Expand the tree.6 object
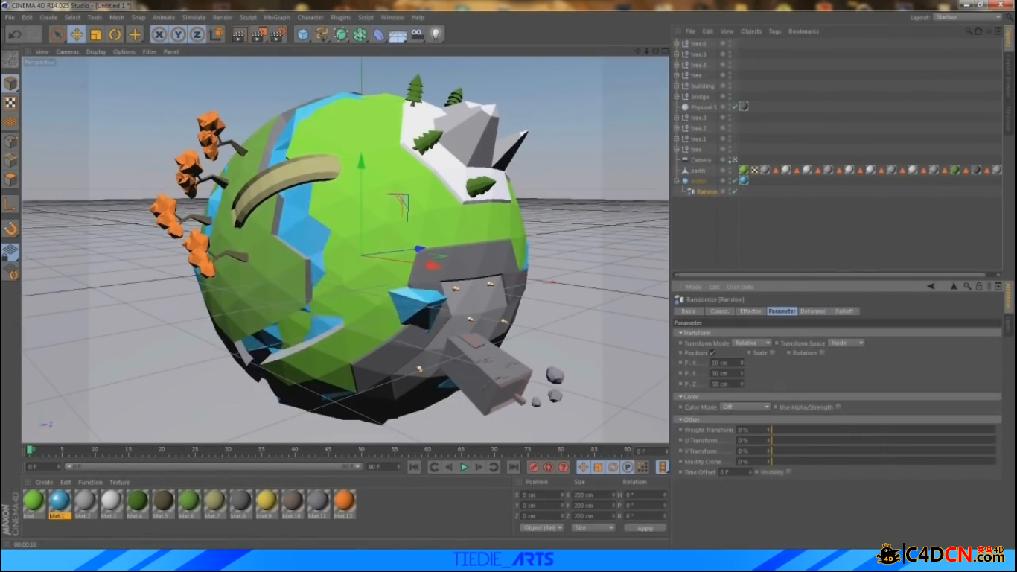The width and height of the screenshot is (1017, 572). [677, 44]
